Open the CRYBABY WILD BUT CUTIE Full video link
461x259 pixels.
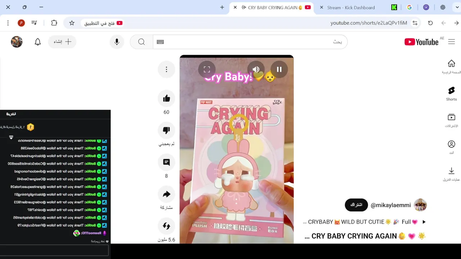[x=364, y=222]
